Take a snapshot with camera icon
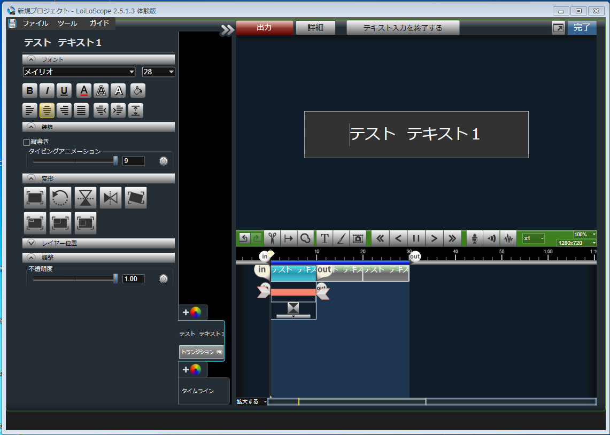Viewport: 610px width, 435px height. tap(358, 238)
